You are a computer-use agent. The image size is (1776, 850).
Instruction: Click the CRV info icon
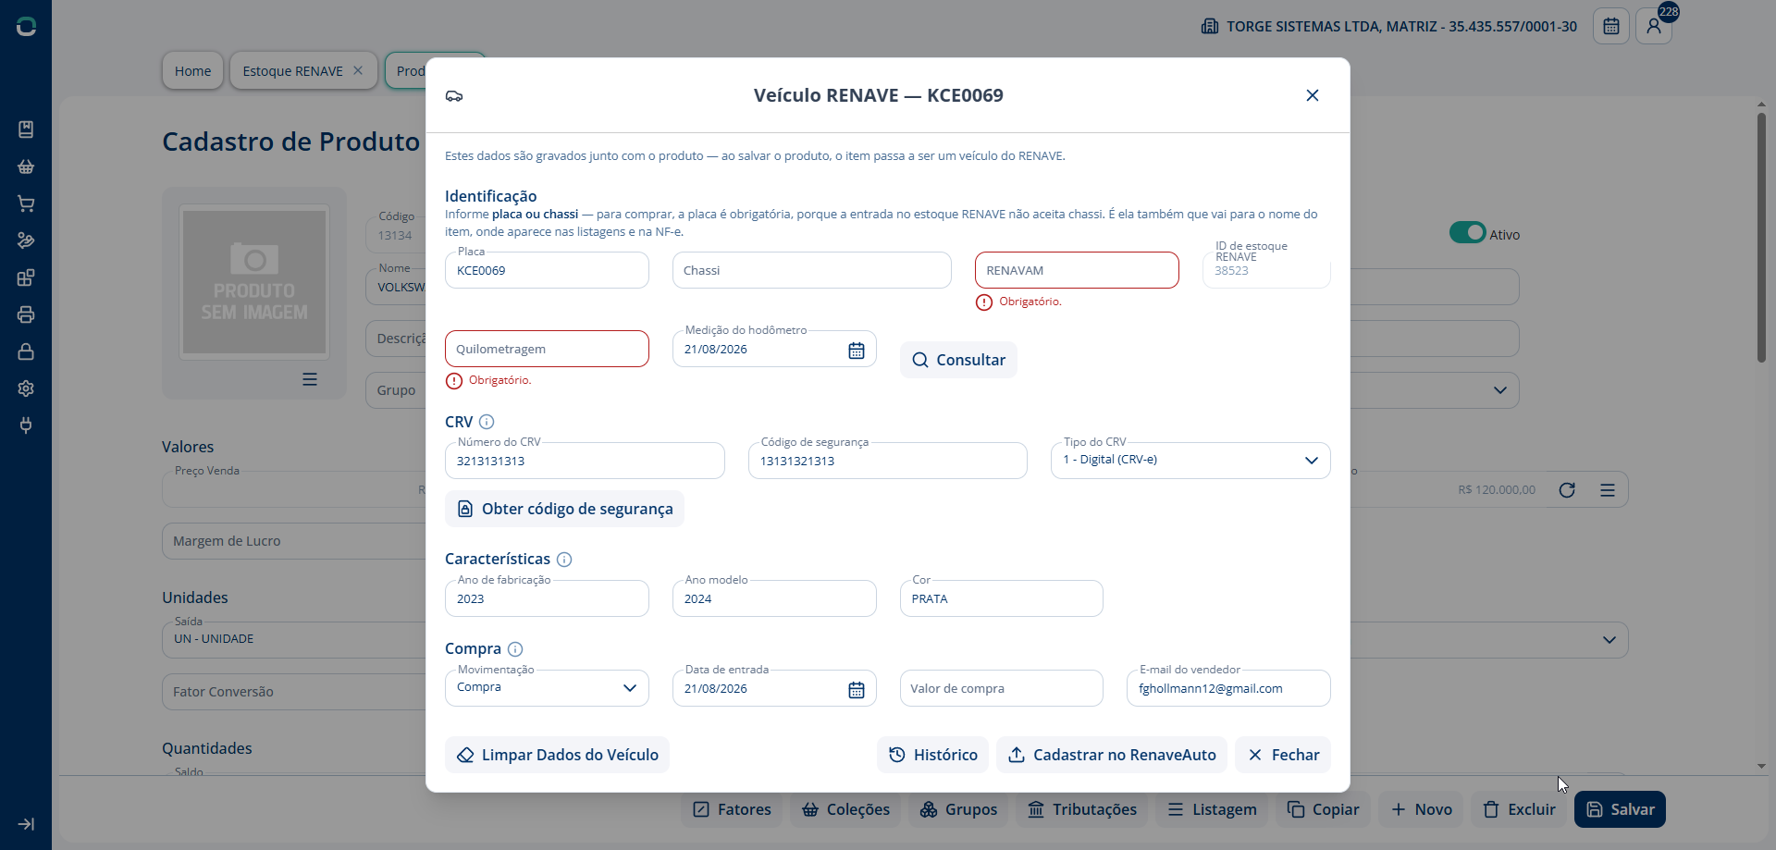pyautogui.click(x=487, y=422)
